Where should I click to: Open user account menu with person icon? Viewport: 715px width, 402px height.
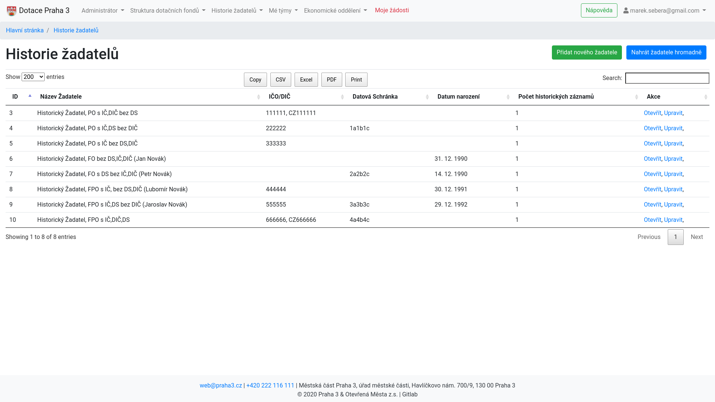664,11
